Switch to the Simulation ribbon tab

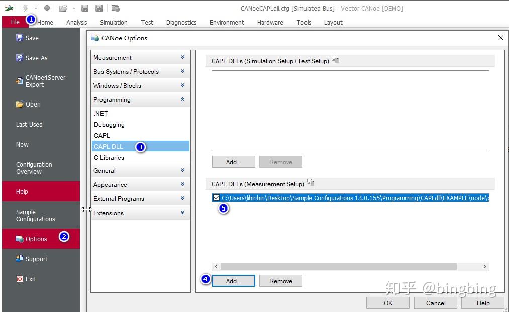pyautogui.click(x=114, y=23)
